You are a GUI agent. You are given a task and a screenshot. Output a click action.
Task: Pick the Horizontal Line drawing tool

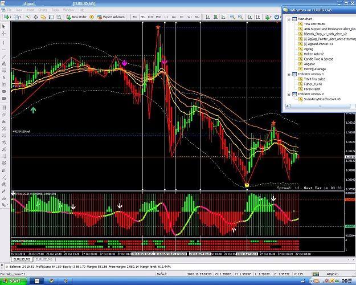point(3,50)
